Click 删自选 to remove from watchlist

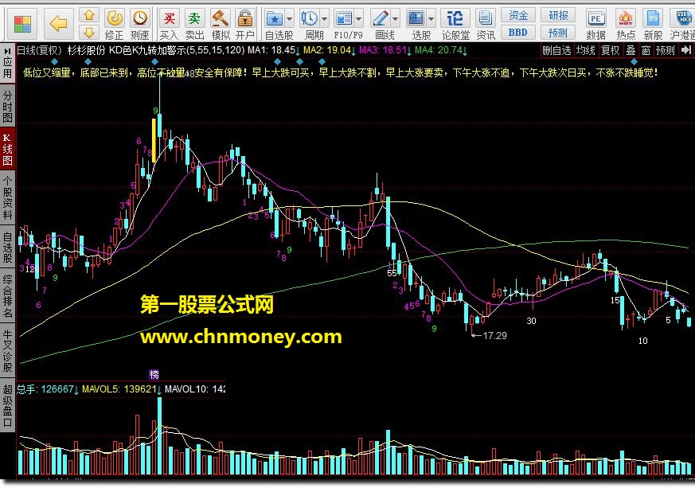click(x=556, y=50)
